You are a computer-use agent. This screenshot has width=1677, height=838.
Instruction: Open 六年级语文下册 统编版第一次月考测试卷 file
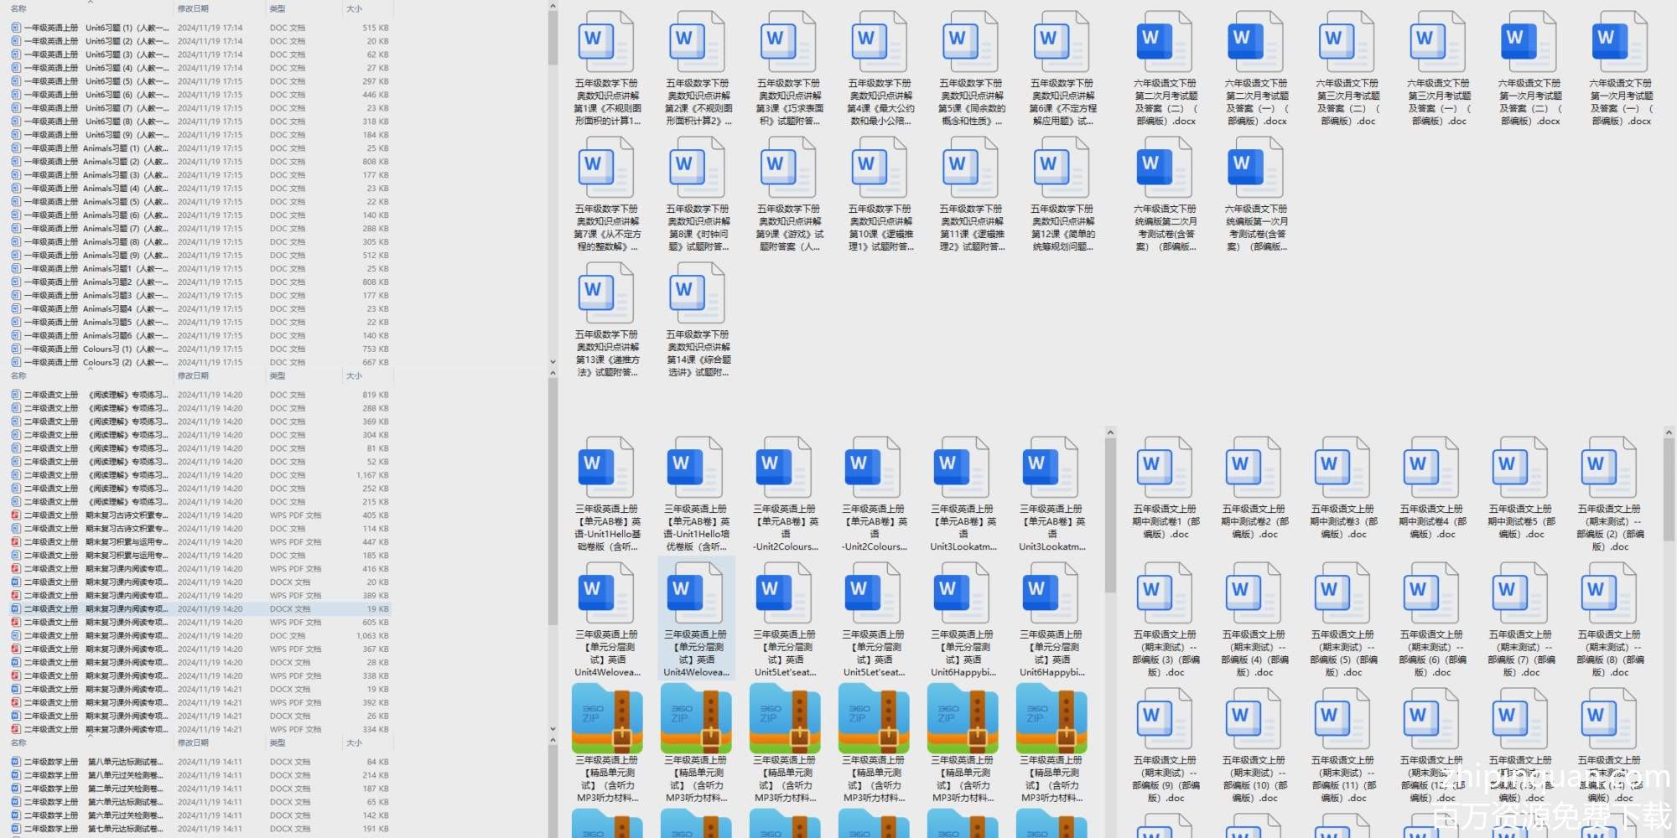coord(1255,170)
